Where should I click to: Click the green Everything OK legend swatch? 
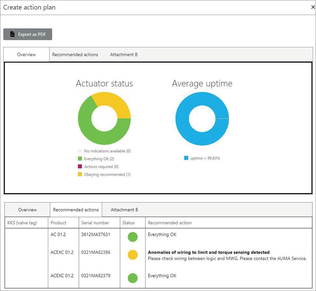pyautogui.click(x=80, y=159)
